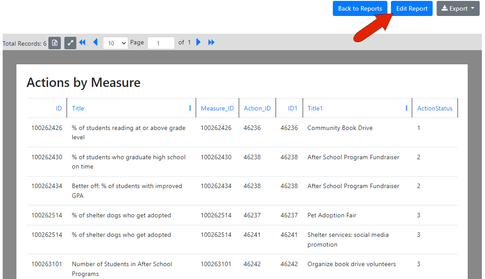Jump to last page double-arrow icon

(211, 43)
